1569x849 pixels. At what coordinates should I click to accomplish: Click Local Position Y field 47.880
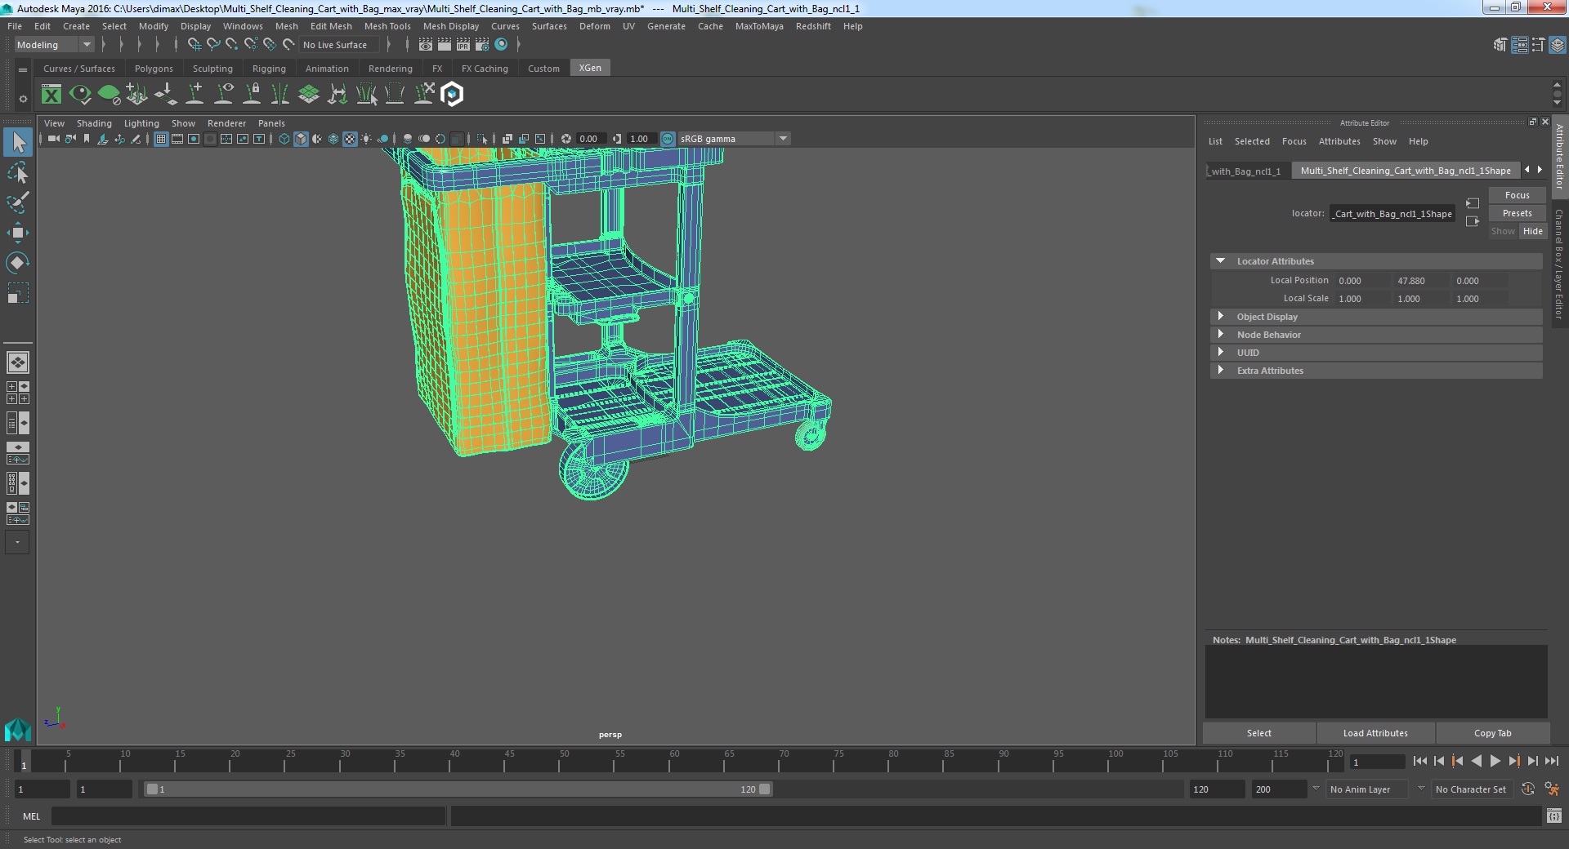pos(1420,281)
